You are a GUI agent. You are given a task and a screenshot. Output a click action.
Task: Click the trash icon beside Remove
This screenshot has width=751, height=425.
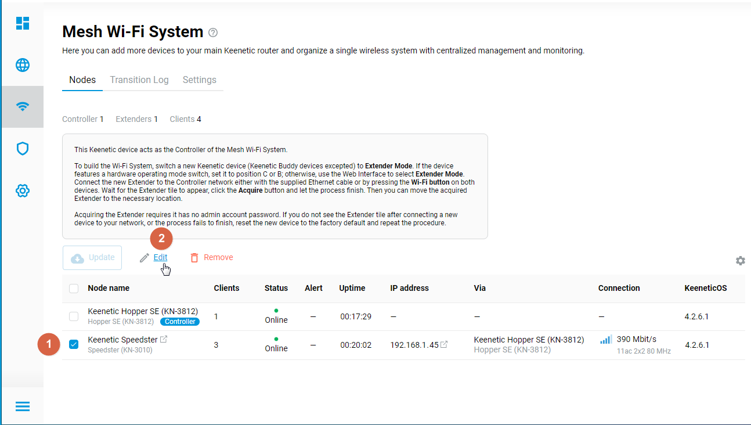pos(194,258)
